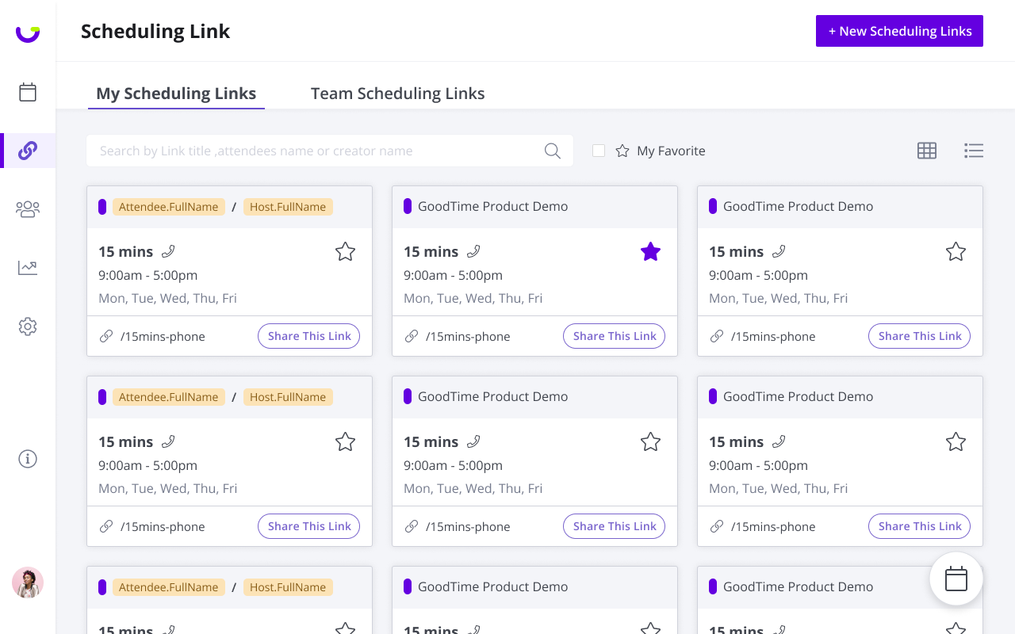
Task: Favorite the first Attendee.FullName card star
Action: click(345, 252)
